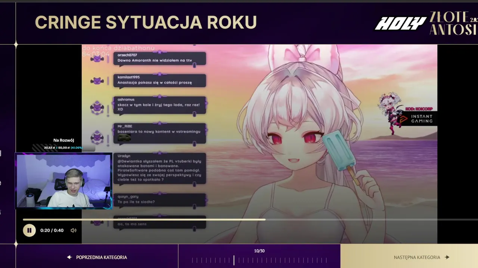
Task: Seek on the video progress bar
Action: click(x=250, y=220)
